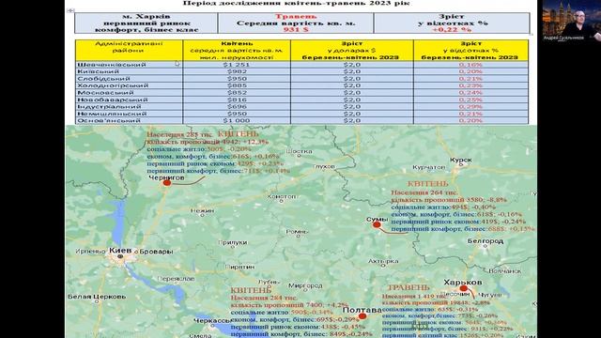This screenshot has width=601, height=338.
Task: Click the +0,22 % growth header cell
Action: coord(452,23)
